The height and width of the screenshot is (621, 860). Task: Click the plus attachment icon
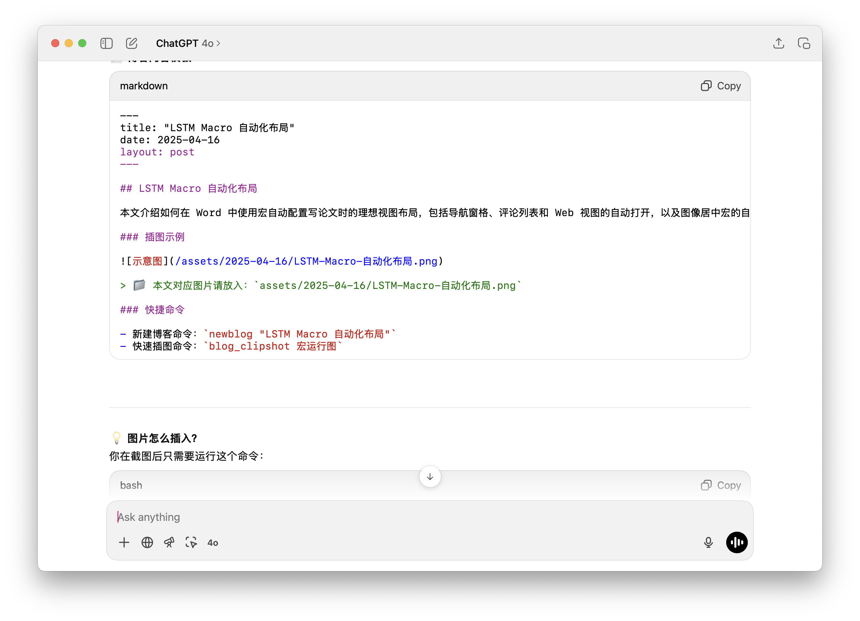pyautogui.click(x=124, y=542)
